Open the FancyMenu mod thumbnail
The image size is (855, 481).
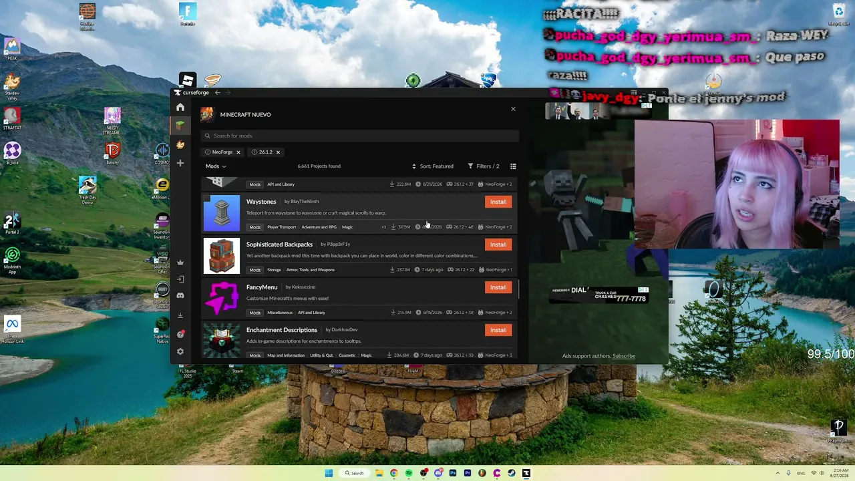222,299
